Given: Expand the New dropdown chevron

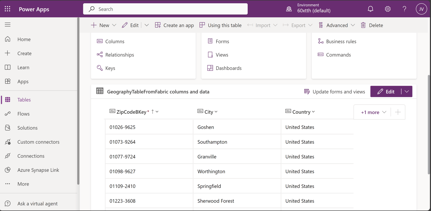Looking at the screenshot, I should 114,25.
